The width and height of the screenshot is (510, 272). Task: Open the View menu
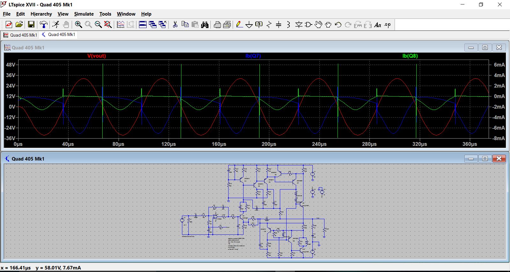pos(63,14)
